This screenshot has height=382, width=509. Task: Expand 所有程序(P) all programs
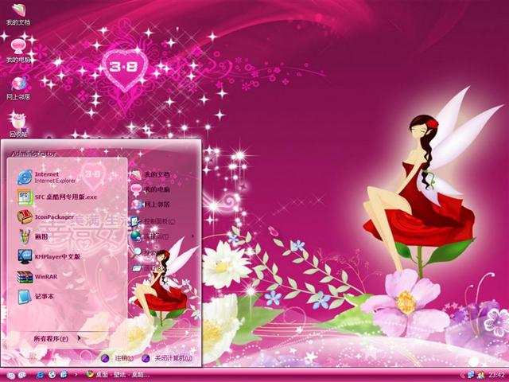click(56, 338)
